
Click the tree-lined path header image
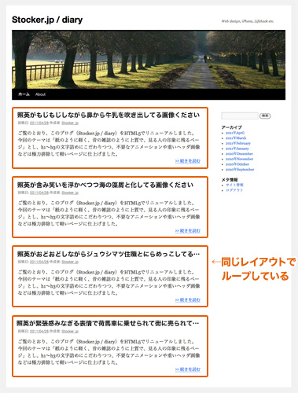click(149, 60)
